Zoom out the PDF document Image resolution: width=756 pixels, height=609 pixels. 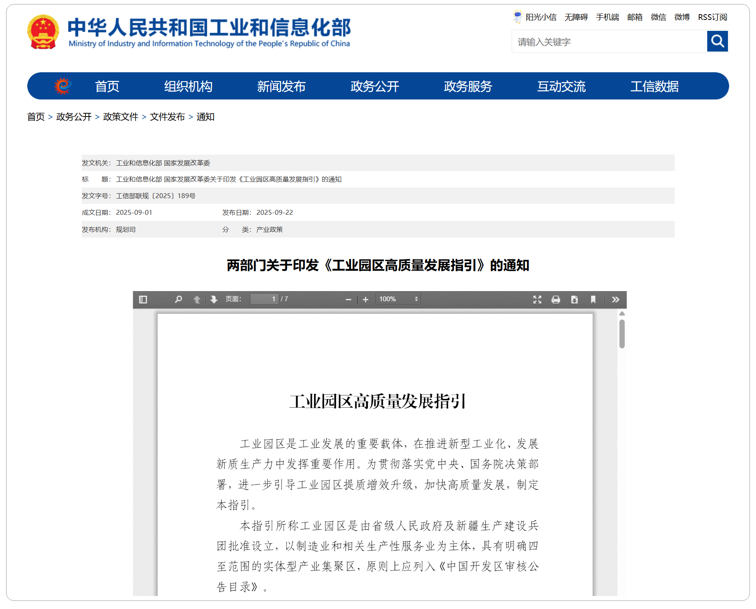click(348, 300)
